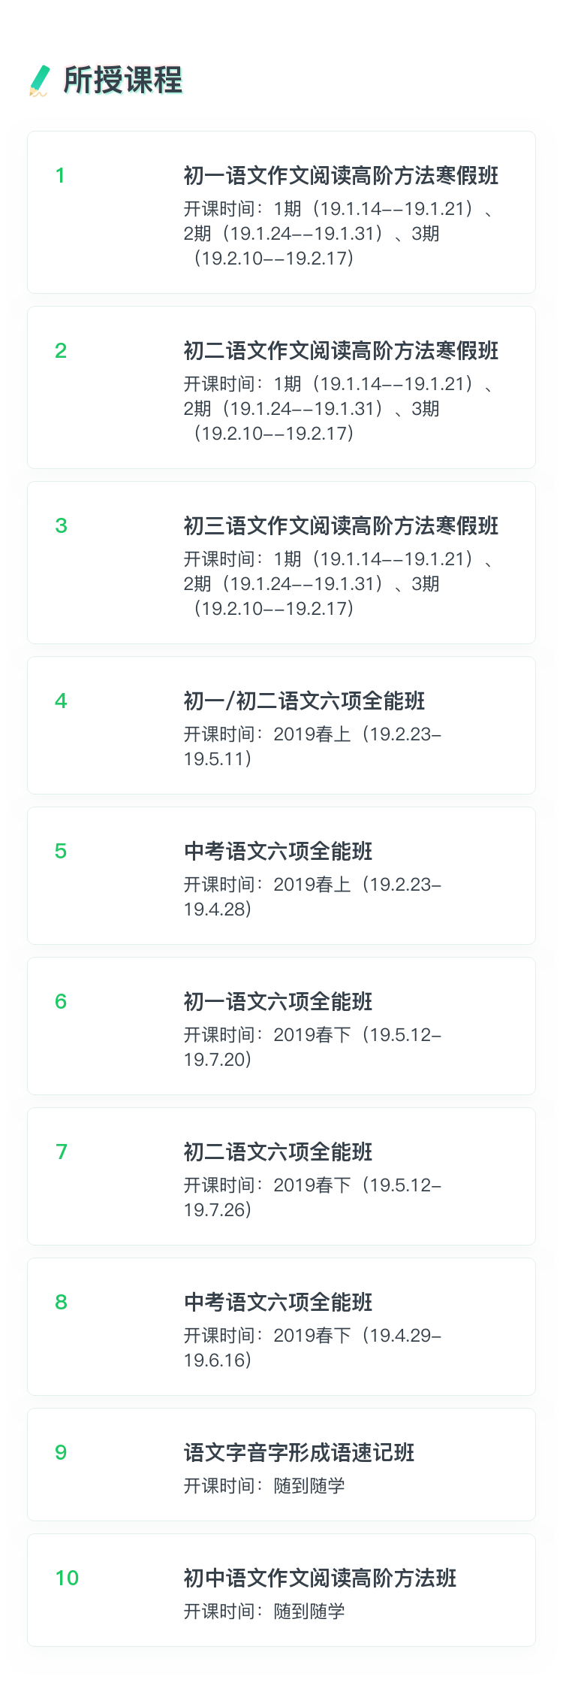Click the green number 10 course index
The height and width of the screenshot is (1707, 563).
(67, 1578)
